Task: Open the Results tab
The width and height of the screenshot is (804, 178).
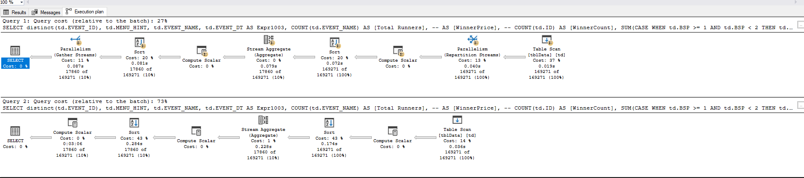Action: click(x=15, y=12)
